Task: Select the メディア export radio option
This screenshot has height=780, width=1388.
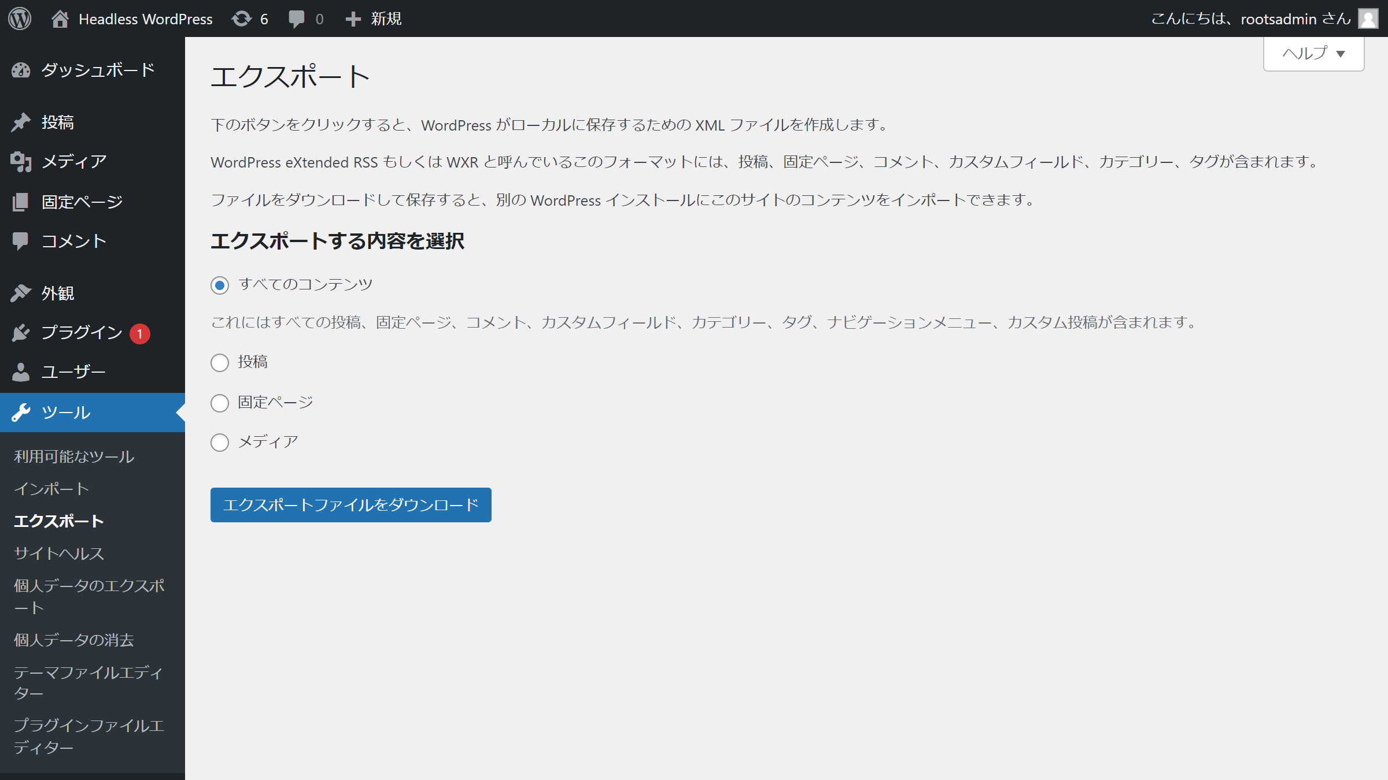Action: tap(220, 443)
